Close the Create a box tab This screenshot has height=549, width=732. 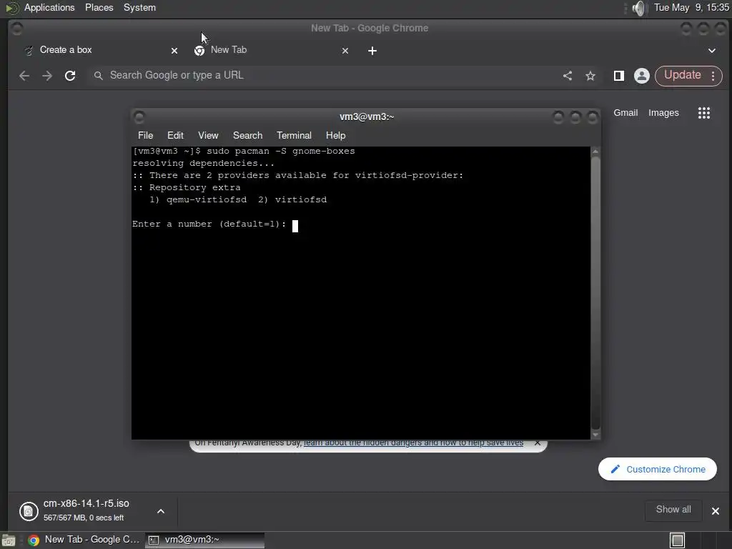(174, 51)
